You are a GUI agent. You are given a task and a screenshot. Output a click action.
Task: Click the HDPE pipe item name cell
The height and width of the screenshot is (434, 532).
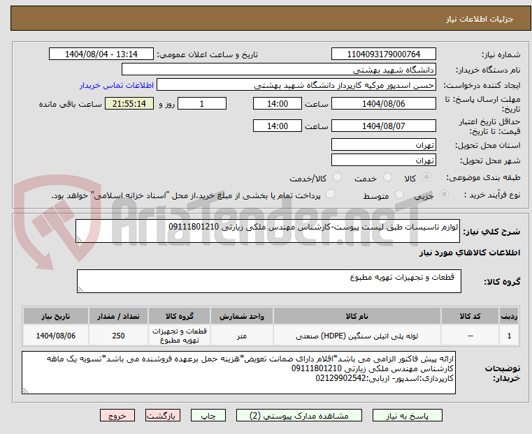357,336
